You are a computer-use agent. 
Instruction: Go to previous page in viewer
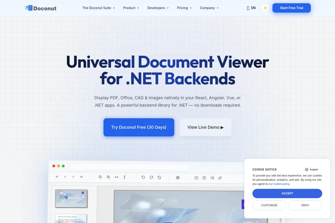(65, 177)
